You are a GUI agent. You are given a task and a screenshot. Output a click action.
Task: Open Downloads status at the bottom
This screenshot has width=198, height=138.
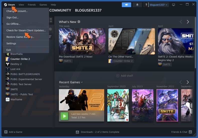(97, 132)
